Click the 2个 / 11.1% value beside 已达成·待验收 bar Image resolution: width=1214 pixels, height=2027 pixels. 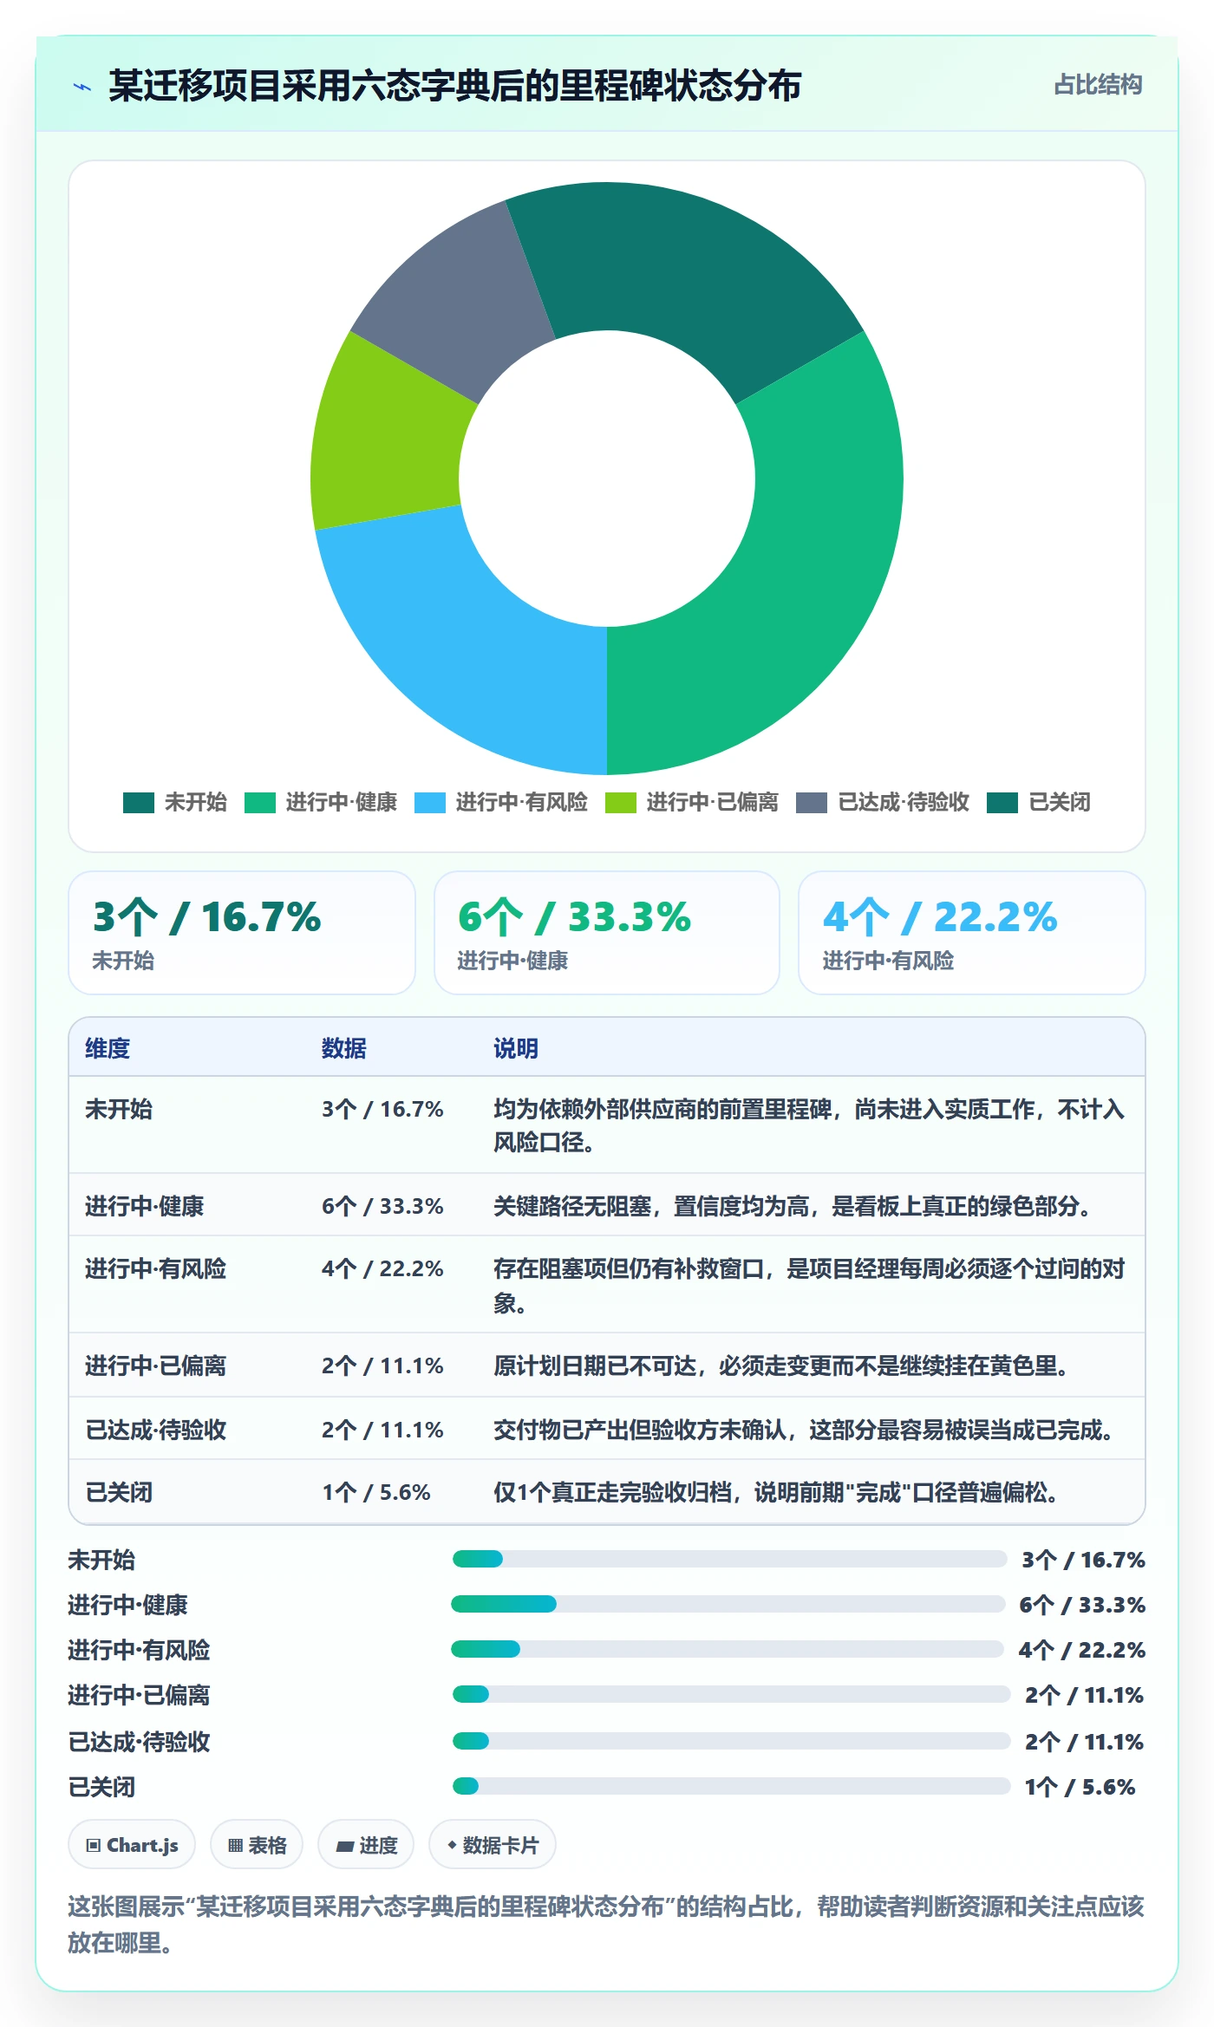(x=1084, y=1742)
